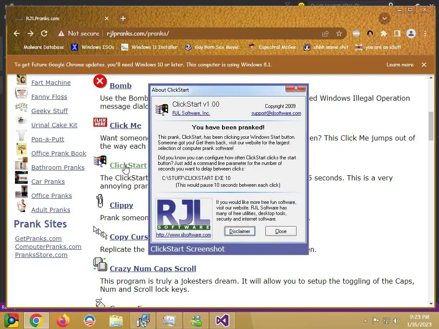This screenshot has height=329, width=439.
Task: Dismiss the Chrome update infobar
Action: click(424, 65)
